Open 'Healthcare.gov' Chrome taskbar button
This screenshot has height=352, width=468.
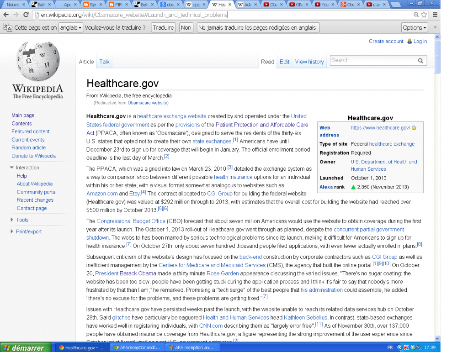coord(82,347)
